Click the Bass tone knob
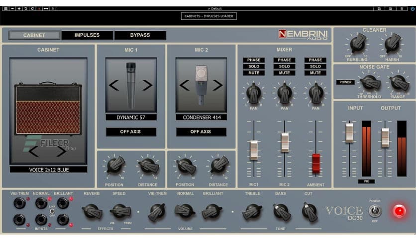Image resolution: width=416 pixels, height=240 pixels. (x=281, y=212)
